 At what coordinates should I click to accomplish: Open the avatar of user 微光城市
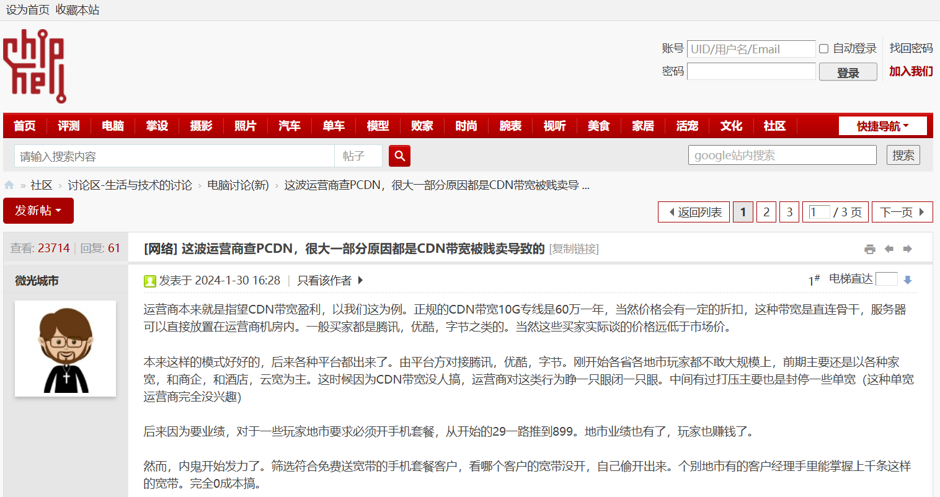coord(65,348)
